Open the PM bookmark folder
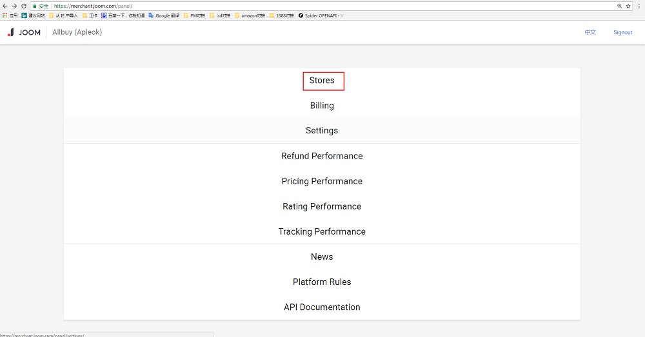The width and height of the screenshot is (645, 337). click(x=194, y=15)
